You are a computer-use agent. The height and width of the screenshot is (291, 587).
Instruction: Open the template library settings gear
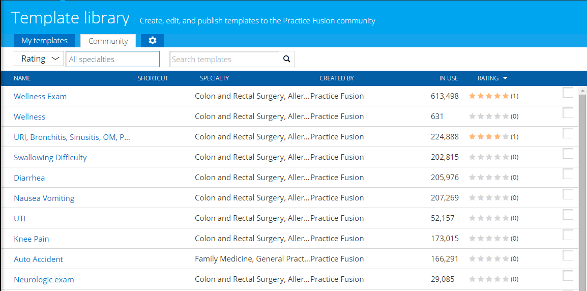[x=152, y=41]
